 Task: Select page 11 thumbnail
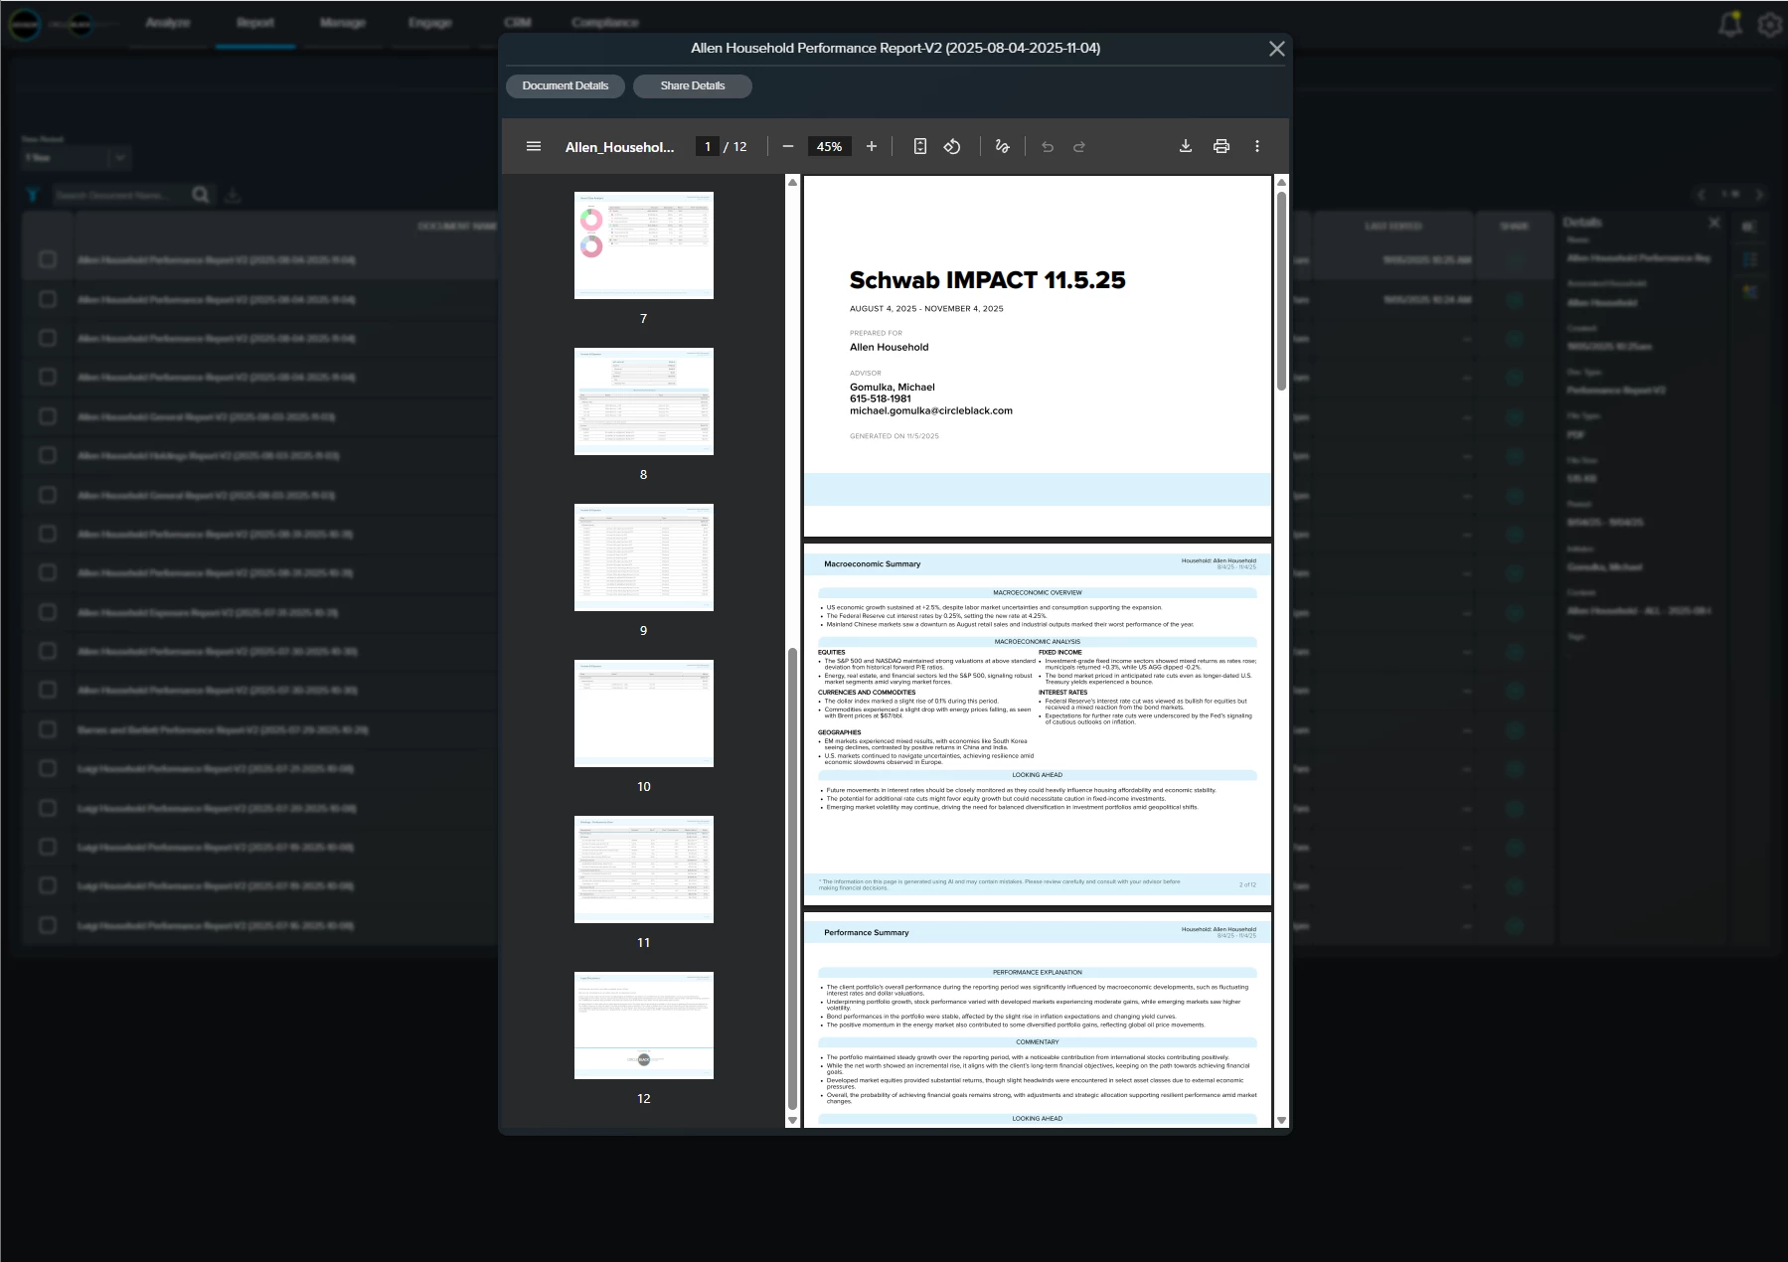644,869
